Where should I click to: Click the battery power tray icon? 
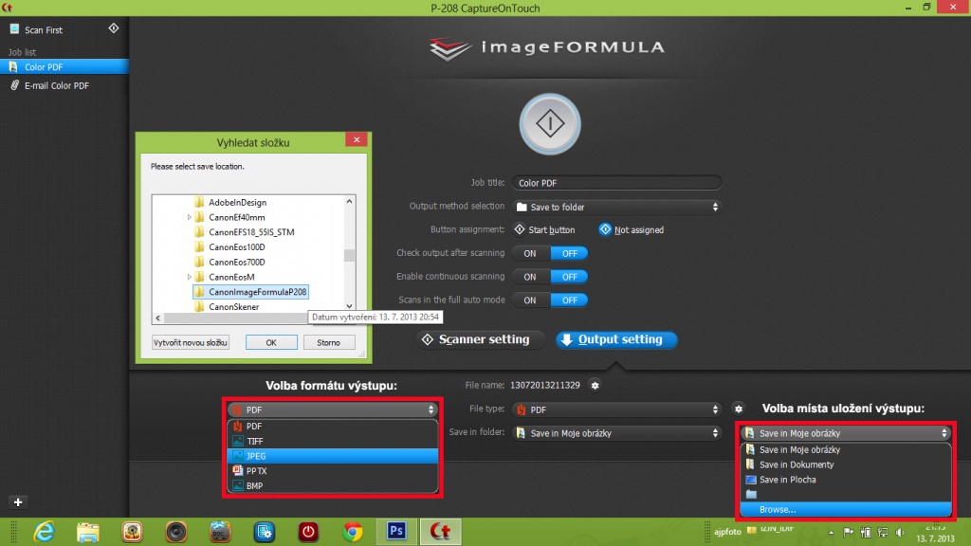[866, 533]
